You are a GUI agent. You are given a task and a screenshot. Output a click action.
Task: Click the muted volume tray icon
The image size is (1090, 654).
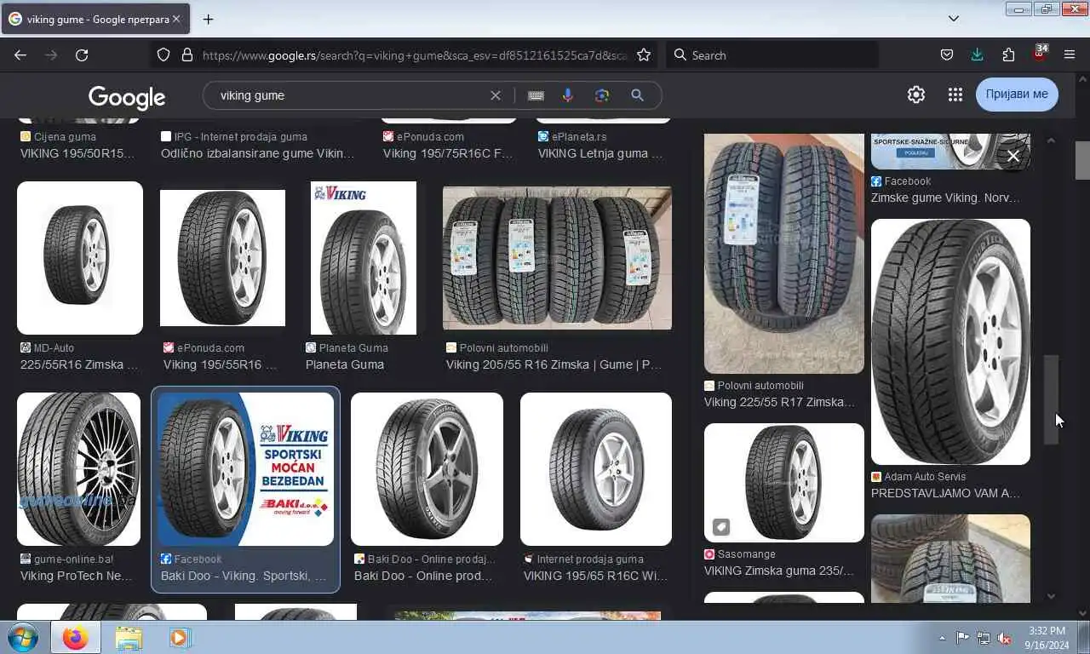(x=1005, y=638)
